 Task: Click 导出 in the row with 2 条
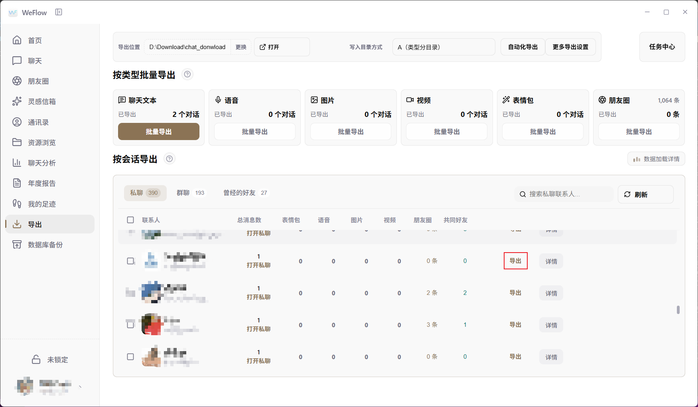click(515, 293)
